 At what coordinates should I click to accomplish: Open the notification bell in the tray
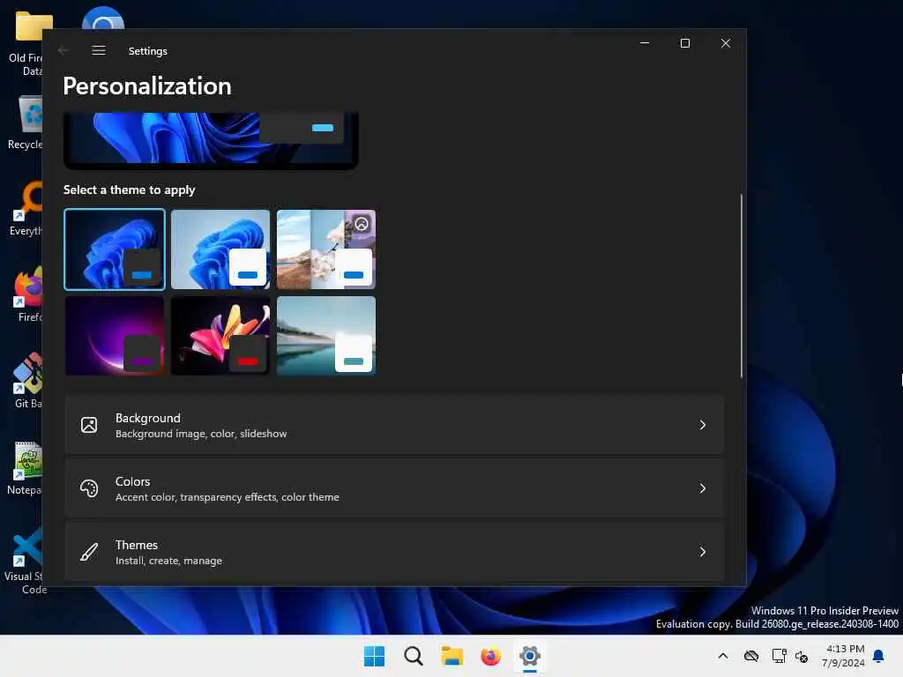pos(879,656)
